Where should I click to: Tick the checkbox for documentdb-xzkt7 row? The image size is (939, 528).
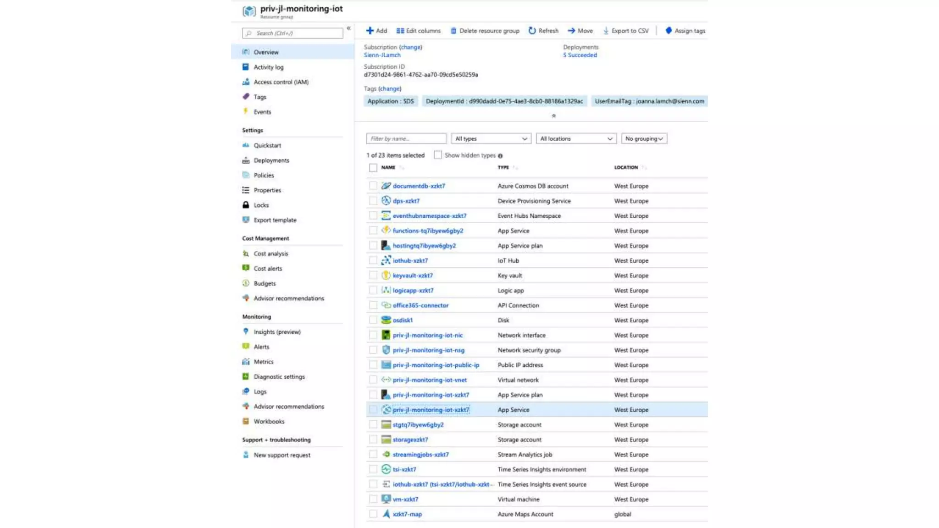(373, 186)
